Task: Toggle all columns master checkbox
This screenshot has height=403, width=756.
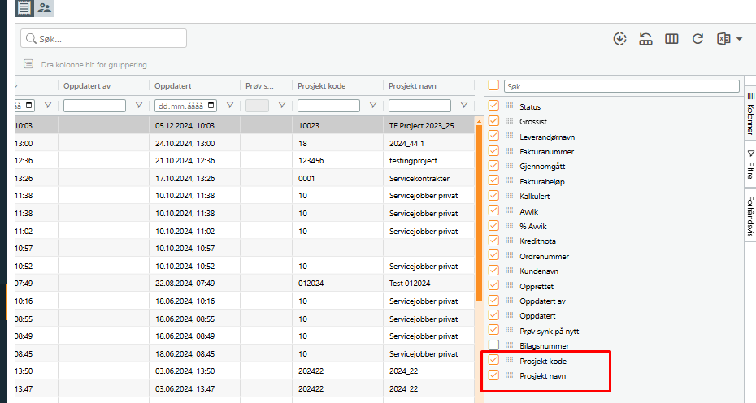Action: [493, 86]
